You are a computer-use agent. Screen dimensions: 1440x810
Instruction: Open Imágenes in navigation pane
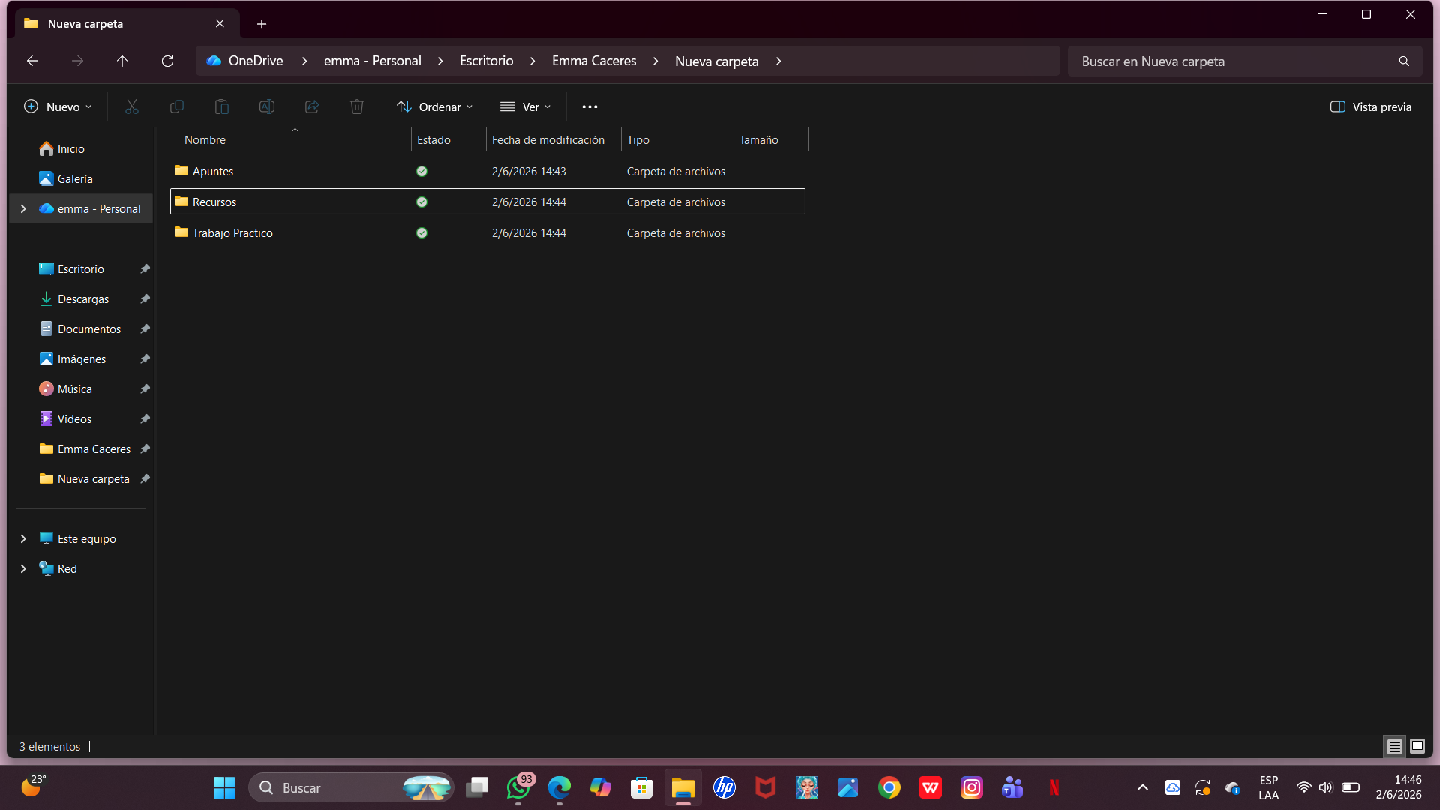click(x=81, y=358)
